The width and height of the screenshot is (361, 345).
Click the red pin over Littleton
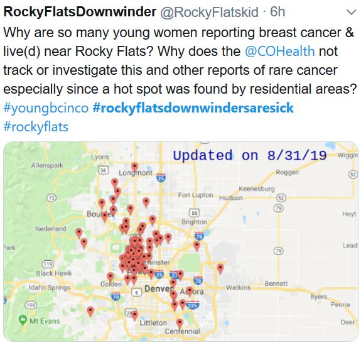coord(135,315)
